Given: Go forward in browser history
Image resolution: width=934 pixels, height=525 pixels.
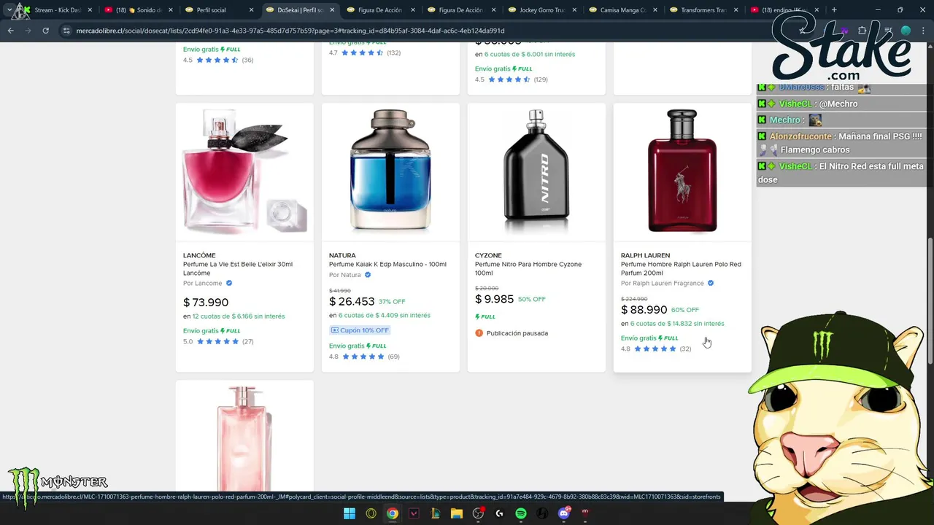Looking at the screenshot, I should [x=28, y=31].
